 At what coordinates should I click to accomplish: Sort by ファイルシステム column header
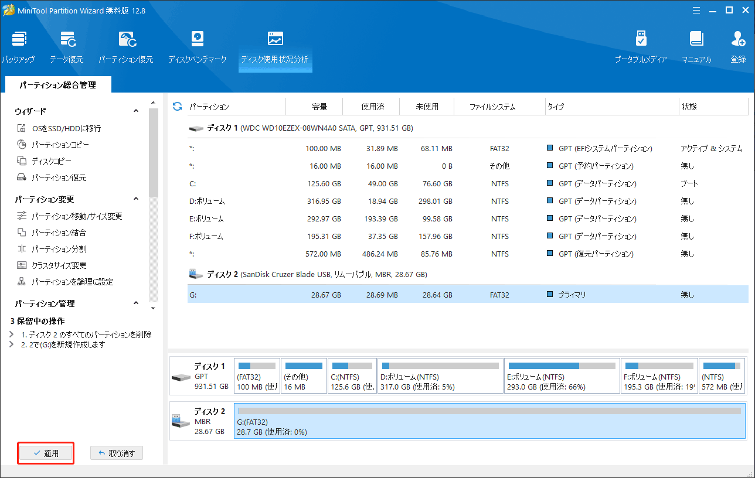[x=500, y=107]
